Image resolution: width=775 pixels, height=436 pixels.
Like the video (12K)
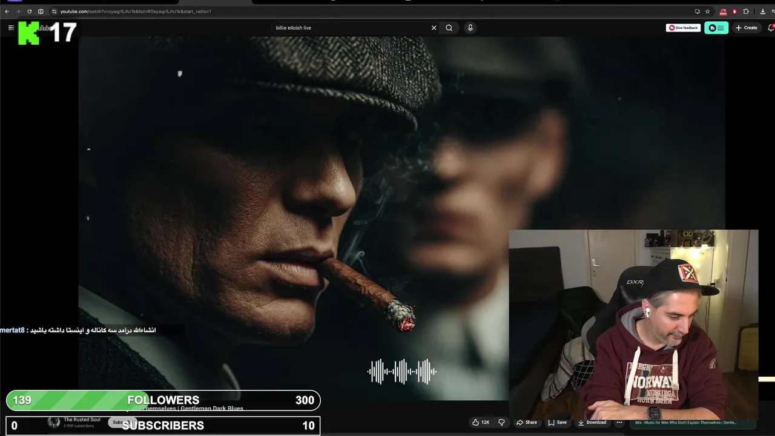click(x=481, y=422)
